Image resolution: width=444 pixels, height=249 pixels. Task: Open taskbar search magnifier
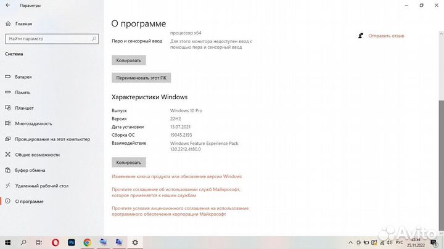pyautogui.click(x=23, y=242)
